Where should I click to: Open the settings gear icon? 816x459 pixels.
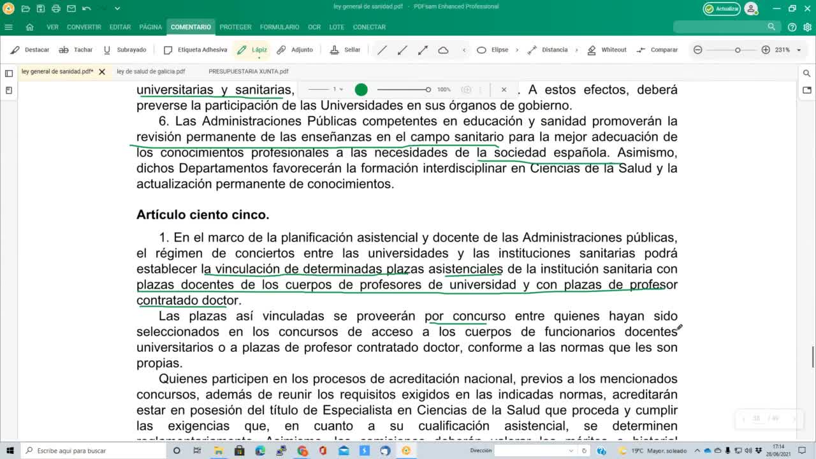pos(807,27)
